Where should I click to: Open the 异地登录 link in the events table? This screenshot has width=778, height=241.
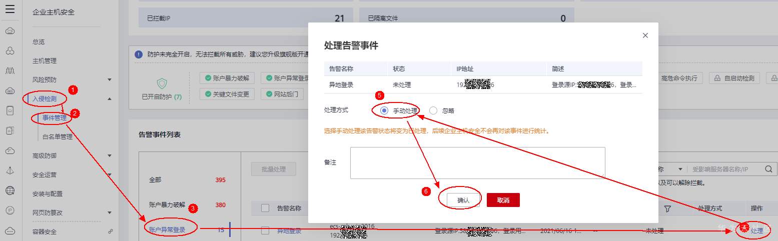coord(289,231)
